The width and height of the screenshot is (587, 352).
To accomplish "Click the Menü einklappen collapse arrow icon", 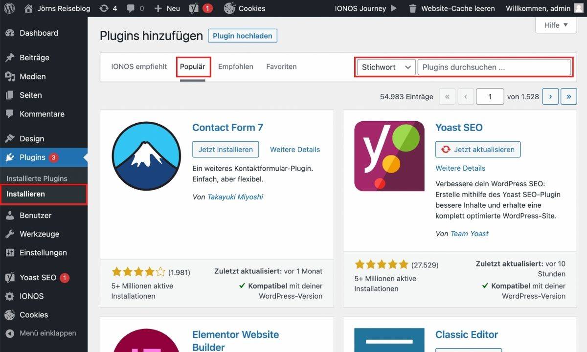I will [10, 333].
